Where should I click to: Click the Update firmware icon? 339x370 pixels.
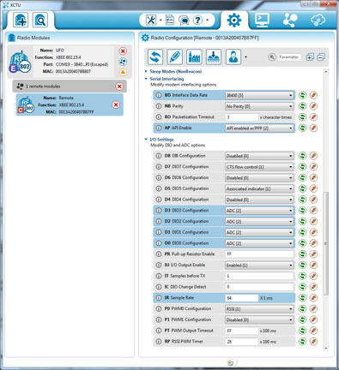[214, 57]
